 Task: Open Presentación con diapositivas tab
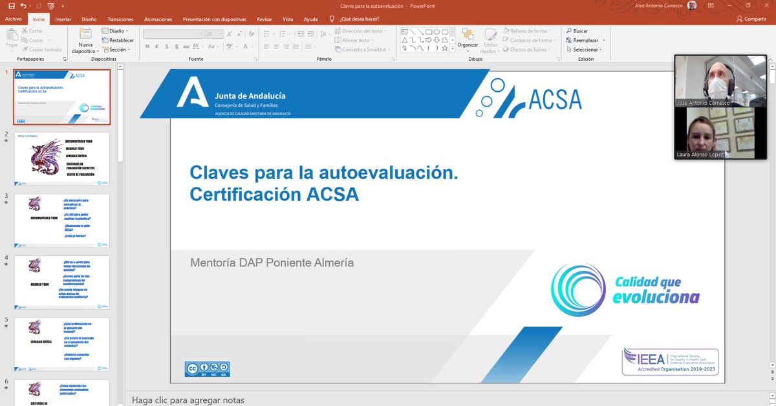[215, 19]
